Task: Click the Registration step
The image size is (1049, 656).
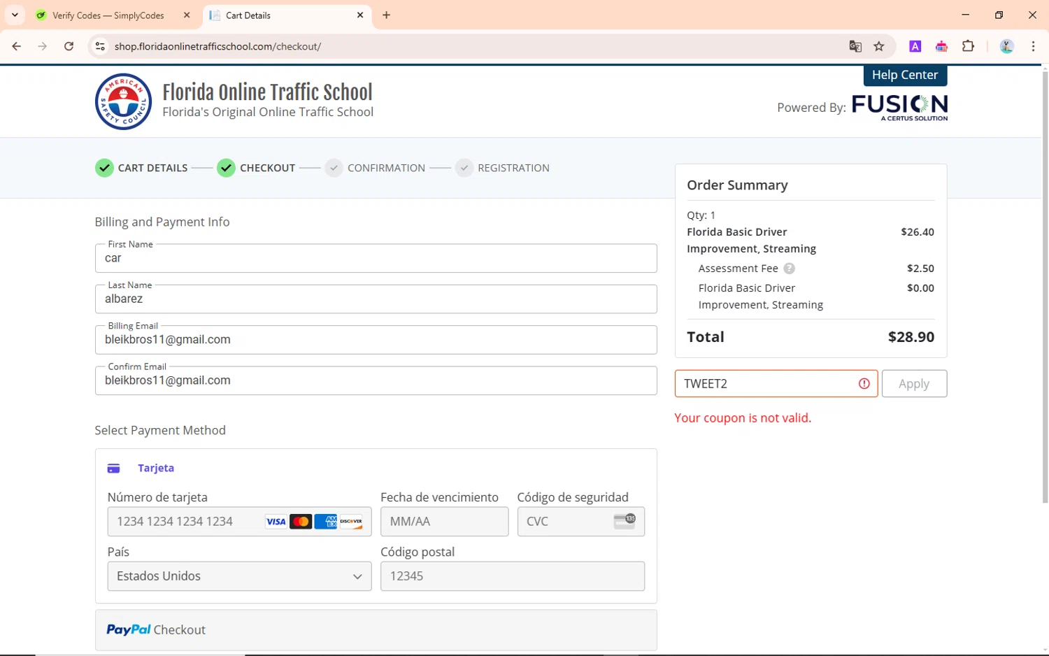Action: click(502, 168)
